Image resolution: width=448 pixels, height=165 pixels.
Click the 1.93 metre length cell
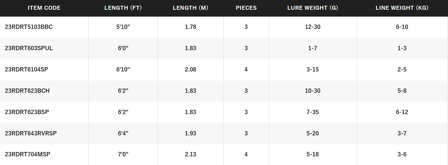tap(190, 134)
